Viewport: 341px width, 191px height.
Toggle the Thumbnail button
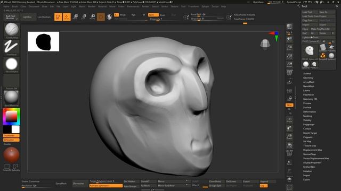point(11,136)
